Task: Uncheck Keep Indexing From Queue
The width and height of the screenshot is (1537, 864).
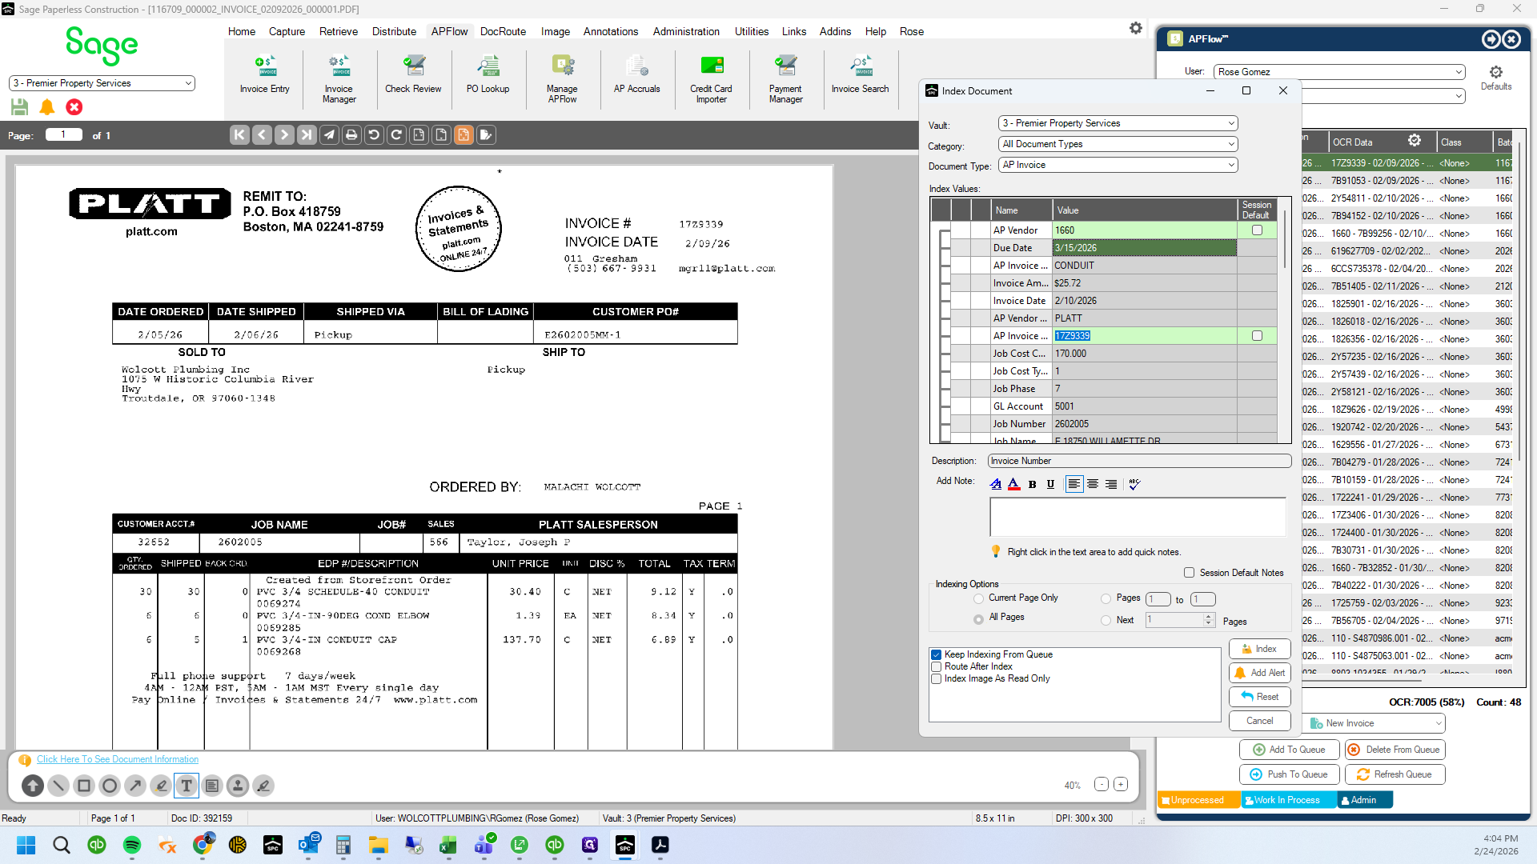Action: [x=936, y=654]
